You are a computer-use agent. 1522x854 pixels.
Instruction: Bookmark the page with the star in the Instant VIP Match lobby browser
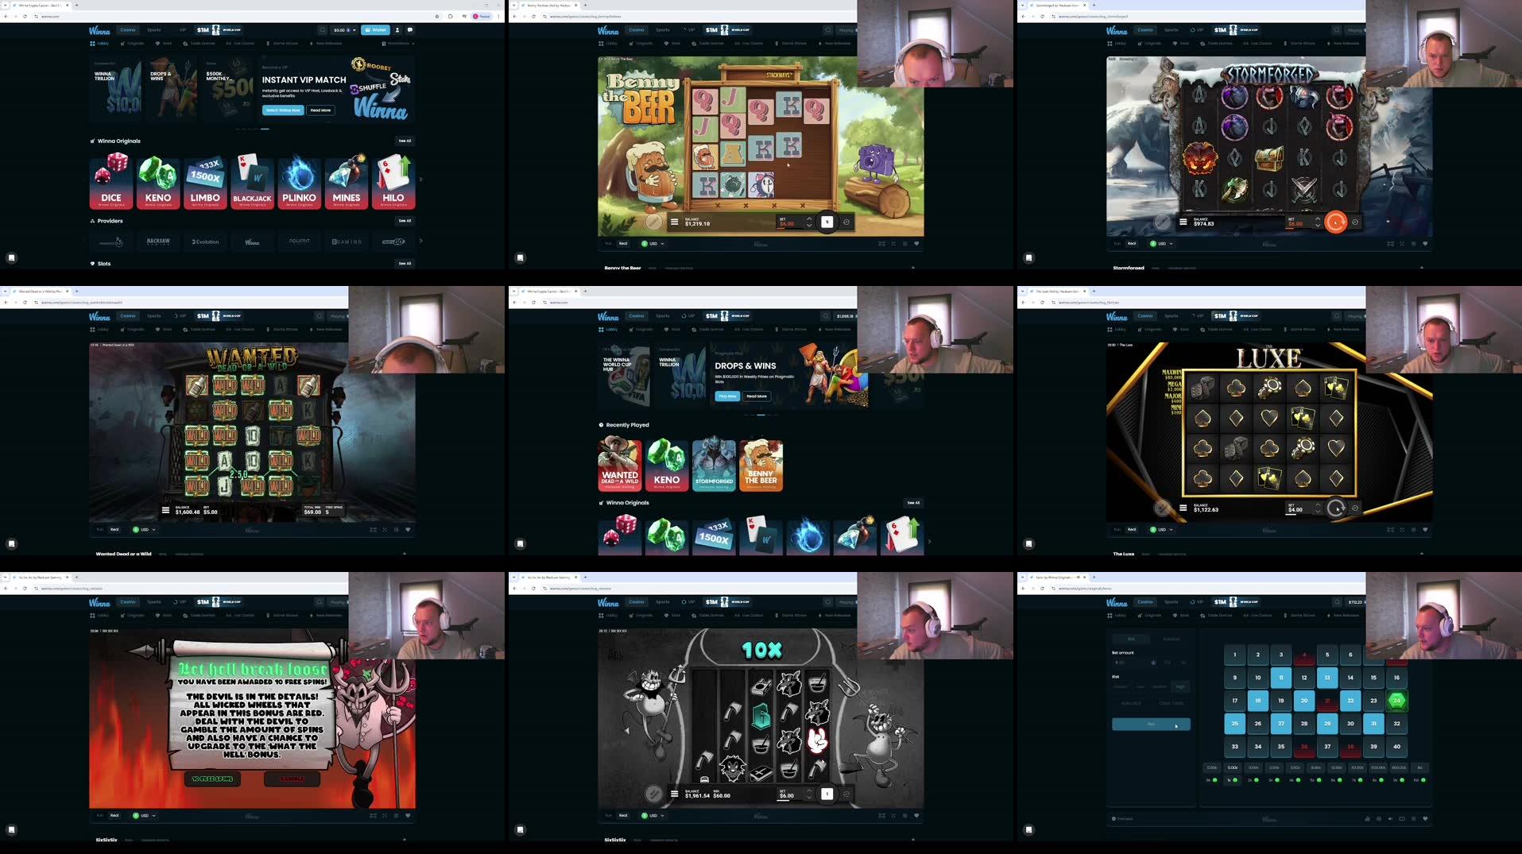point(437,16)
